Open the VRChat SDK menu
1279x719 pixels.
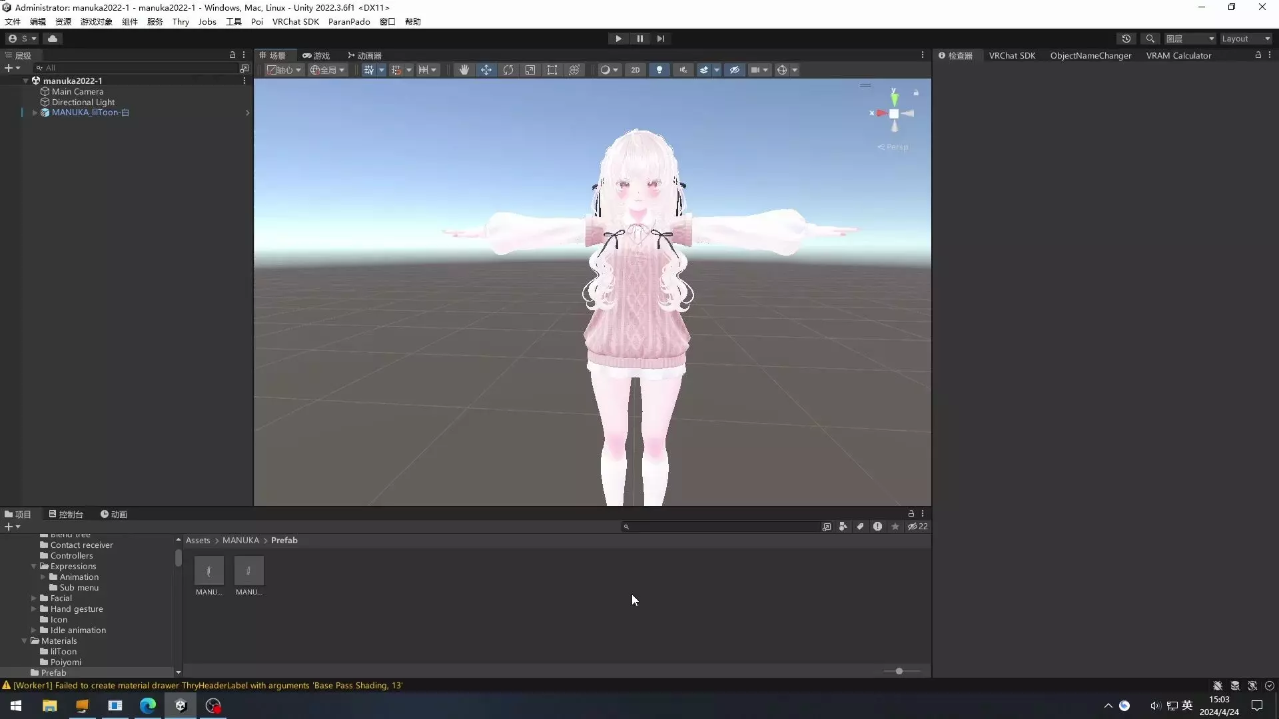[295, 21]
